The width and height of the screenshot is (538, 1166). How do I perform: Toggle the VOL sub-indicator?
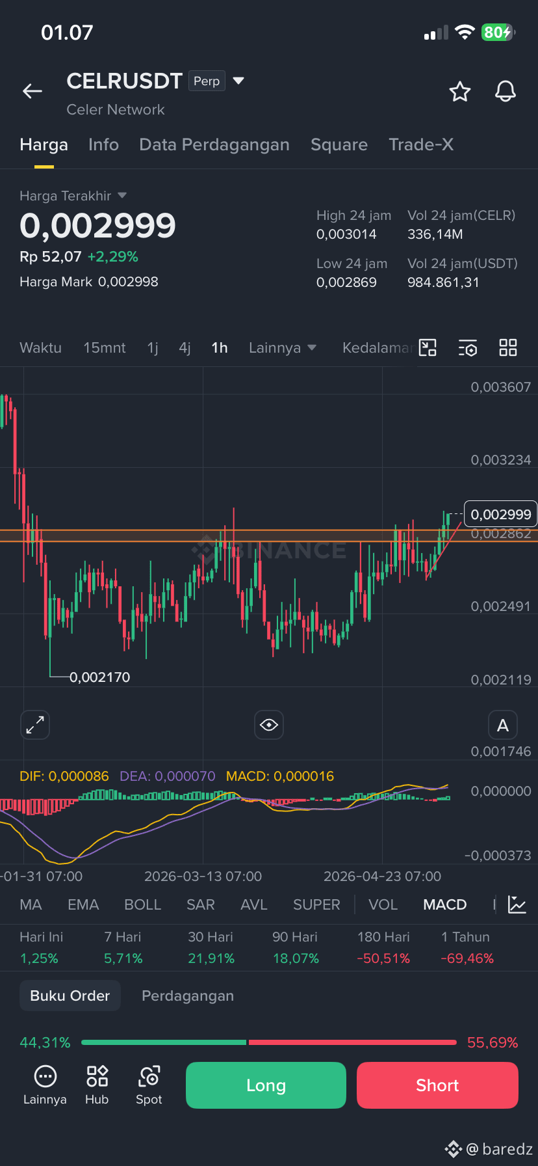point(383,904)
